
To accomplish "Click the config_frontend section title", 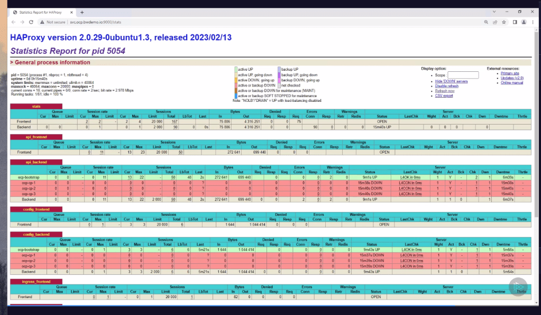I will pyautogui.click(x=36, y=209).
